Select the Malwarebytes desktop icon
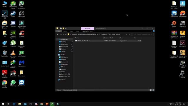The height and width of the screenshot is (106, 188). pos(21,63)
